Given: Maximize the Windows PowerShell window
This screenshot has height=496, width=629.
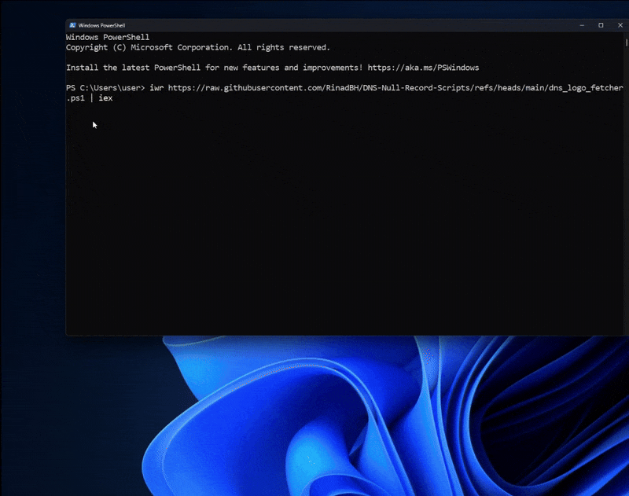Looking at the screenshot, I should 601,25.
